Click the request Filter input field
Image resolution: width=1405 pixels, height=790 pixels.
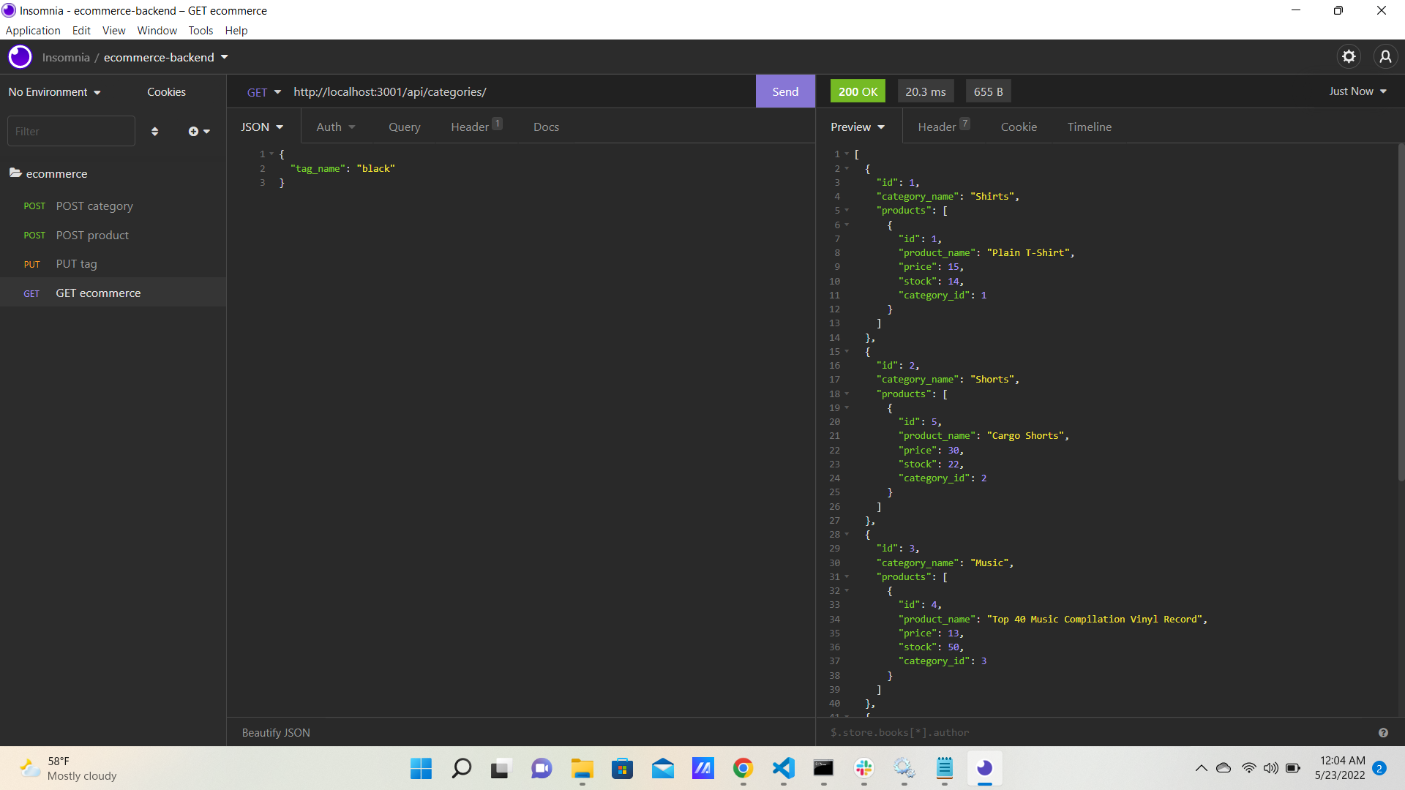pyautogui.click(x=71, y=132)
